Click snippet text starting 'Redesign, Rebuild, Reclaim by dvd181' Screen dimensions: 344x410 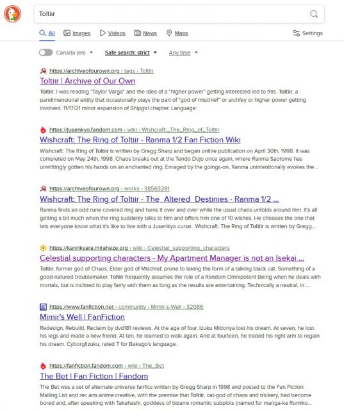[179, 336]
